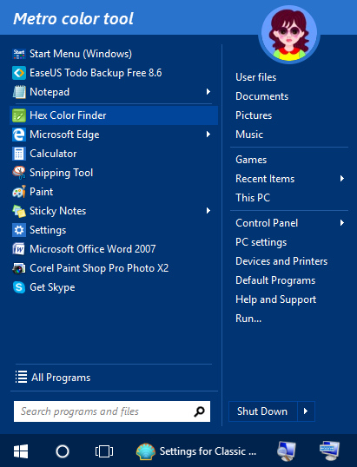Viewport: 357px width, 467px height.
Task: Choose Run... from the menu
Action: point(248,319)
